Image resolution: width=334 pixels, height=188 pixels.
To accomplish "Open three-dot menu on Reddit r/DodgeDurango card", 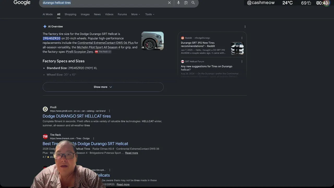I will (242, 38).
